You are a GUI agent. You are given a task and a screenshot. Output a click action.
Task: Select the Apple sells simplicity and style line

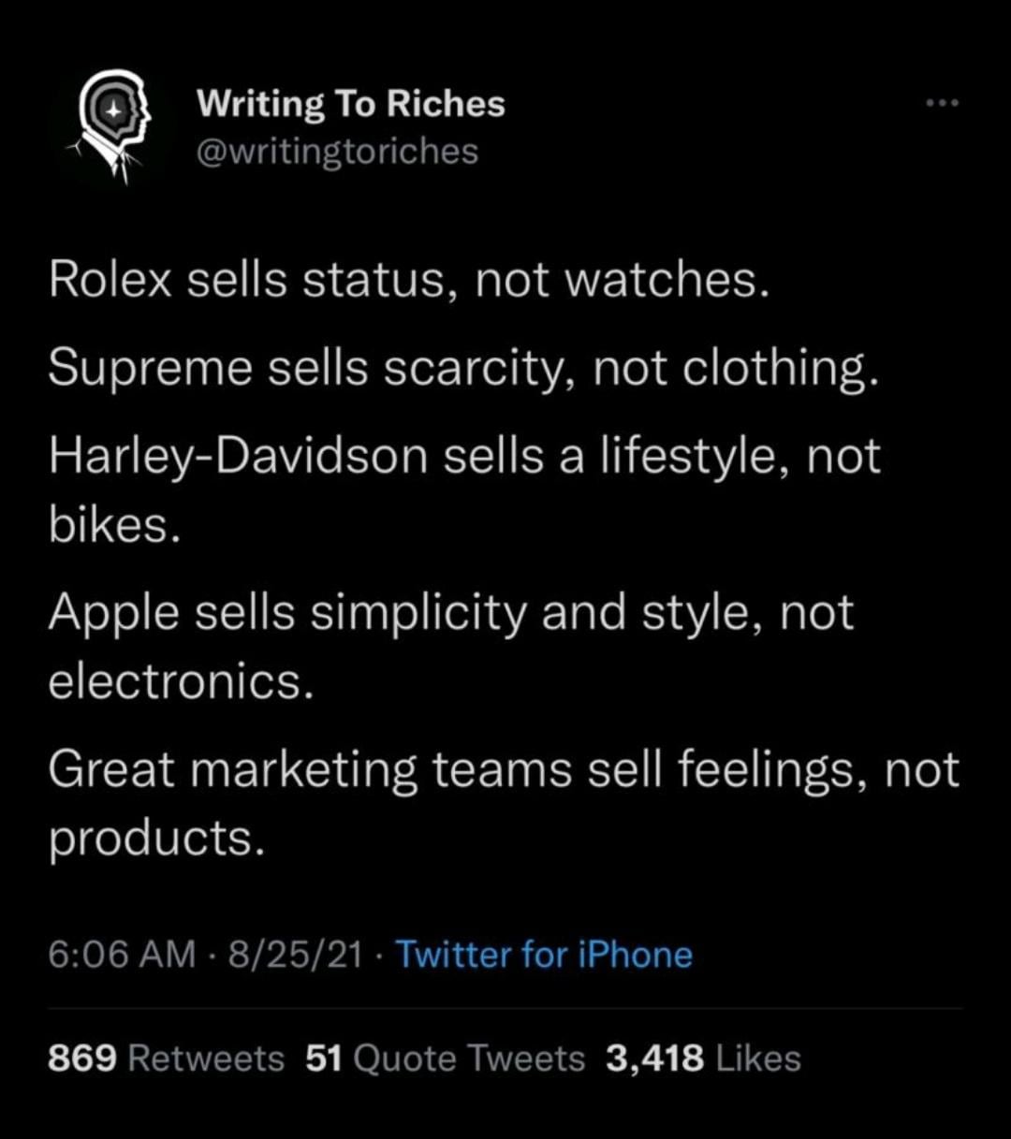(451, 613)
